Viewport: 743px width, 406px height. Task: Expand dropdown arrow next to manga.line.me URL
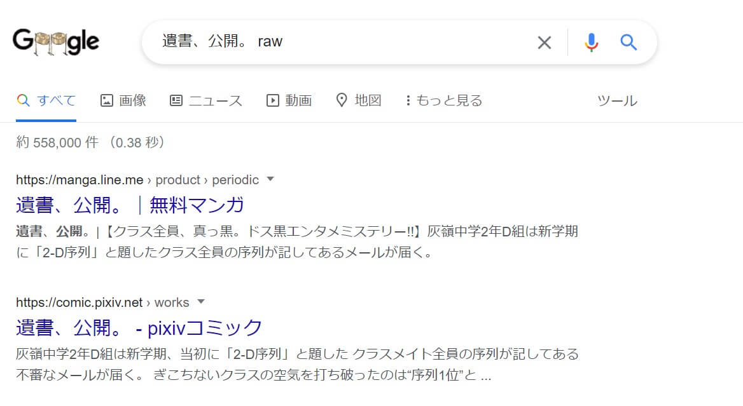(x=270, y=179)
